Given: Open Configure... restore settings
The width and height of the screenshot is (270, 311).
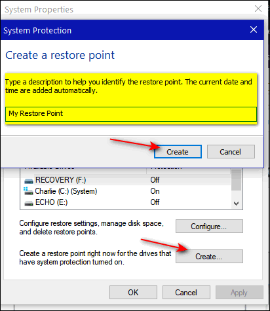Looking at the screenshot, I should tap(209, 227).
